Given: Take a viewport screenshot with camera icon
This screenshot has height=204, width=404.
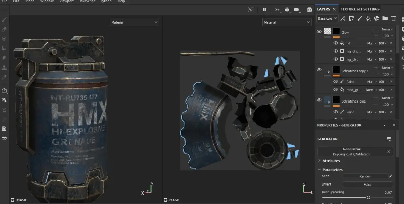Looking at the screenshot, I should click(309, 10).
